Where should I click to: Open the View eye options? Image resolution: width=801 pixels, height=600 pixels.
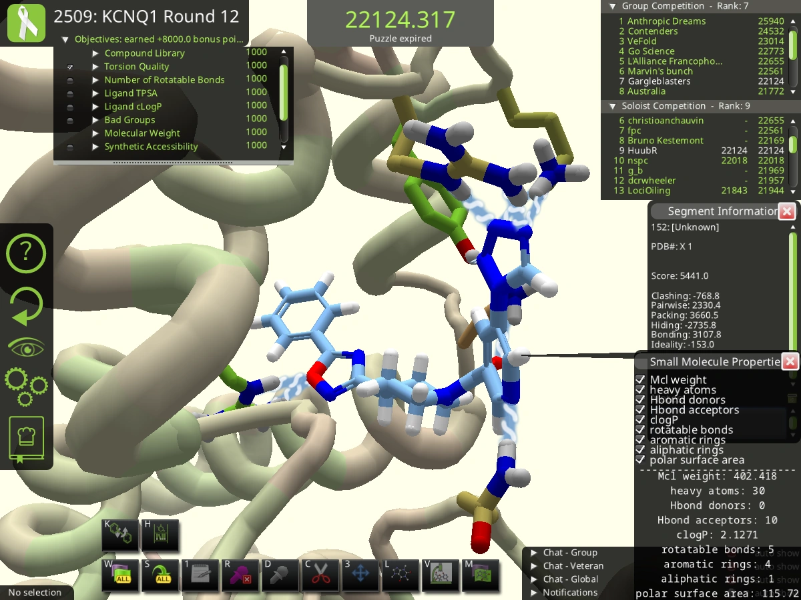[26, 345]
